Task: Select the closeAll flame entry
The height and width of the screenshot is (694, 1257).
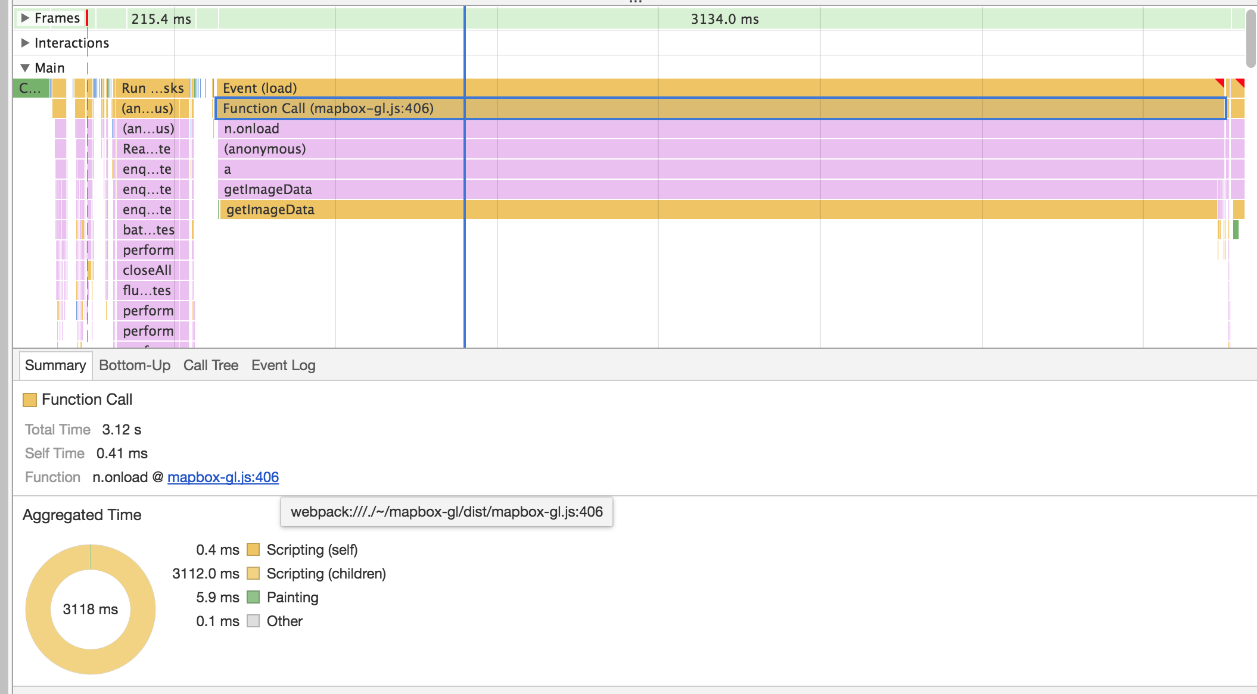Action: pyautogui.click(x=147, y=270)
